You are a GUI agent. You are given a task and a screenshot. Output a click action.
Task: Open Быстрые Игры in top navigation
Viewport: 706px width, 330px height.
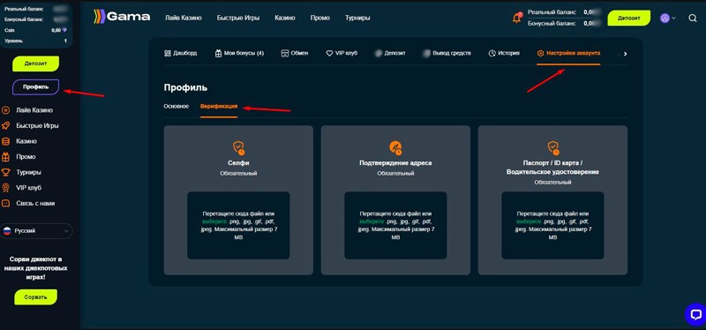[238, 18]
